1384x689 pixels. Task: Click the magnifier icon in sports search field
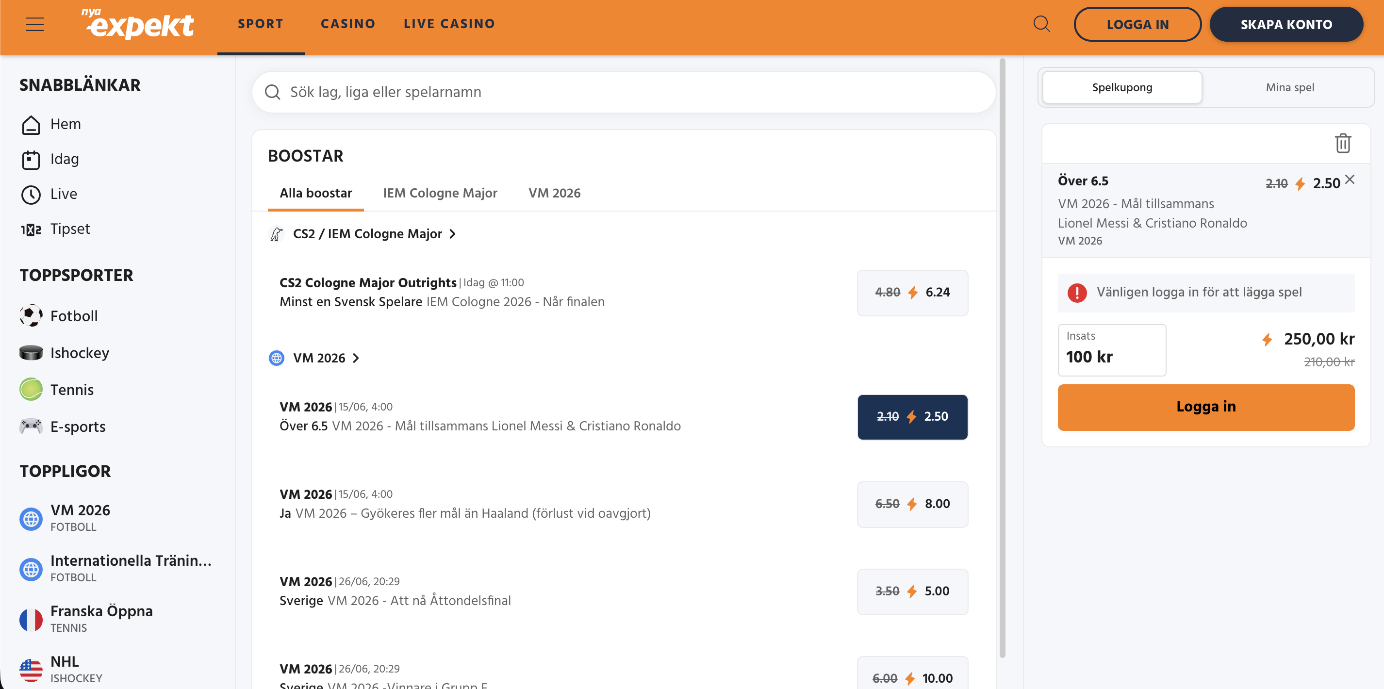[272, 92]
